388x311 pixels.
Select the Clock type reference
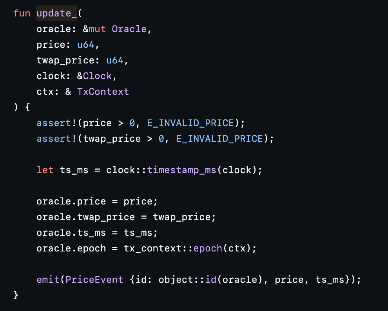[97, 76]
